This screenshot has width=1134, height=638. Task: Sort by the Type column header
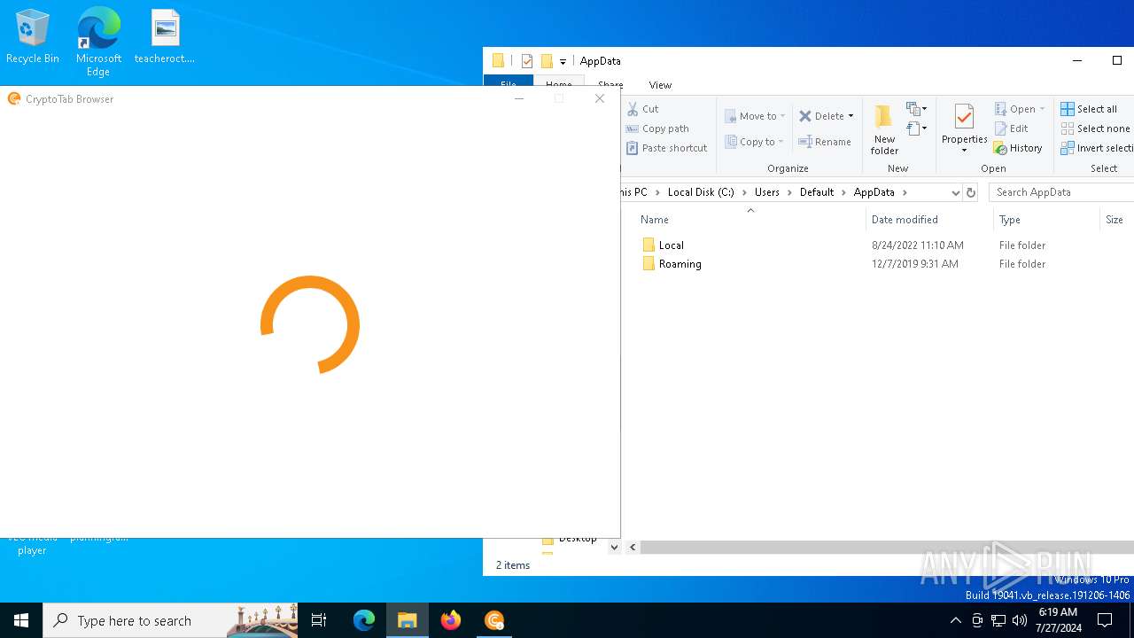tap(1046, 220)
